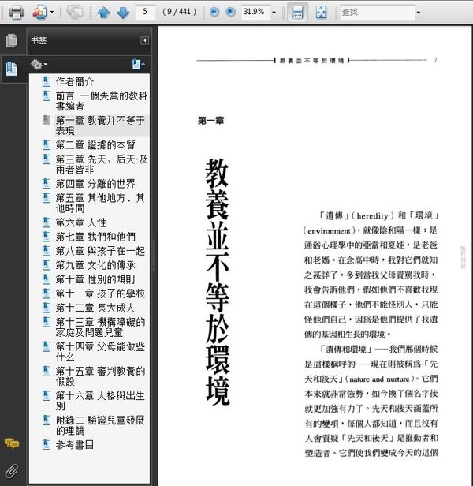Open the share/collaborate people icon

point(39,13)
